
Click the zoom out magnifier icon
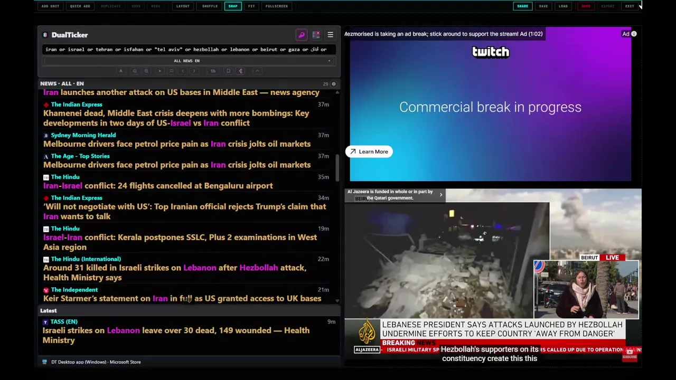(135, 71)
